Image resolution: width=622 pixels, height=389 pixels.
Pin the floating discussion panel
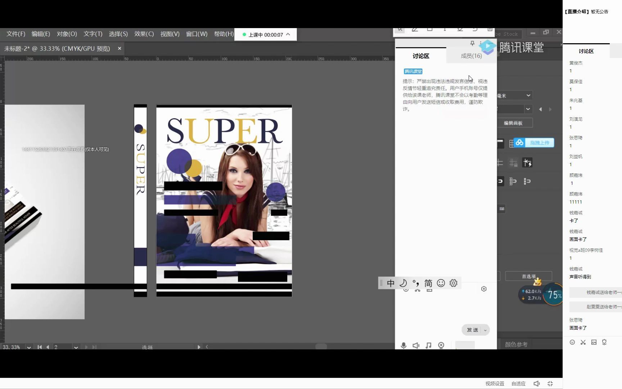point(472,43)
